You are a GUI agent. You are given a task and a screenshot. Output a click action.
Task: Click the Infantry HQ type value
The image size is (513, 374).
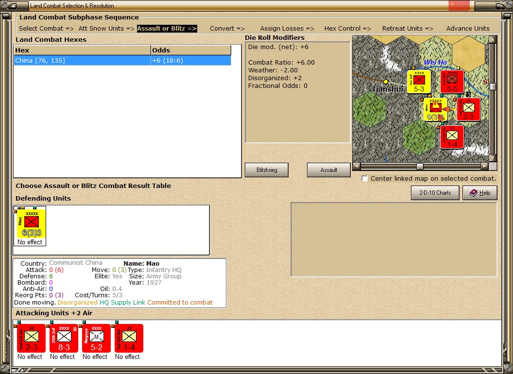point(164,270)
